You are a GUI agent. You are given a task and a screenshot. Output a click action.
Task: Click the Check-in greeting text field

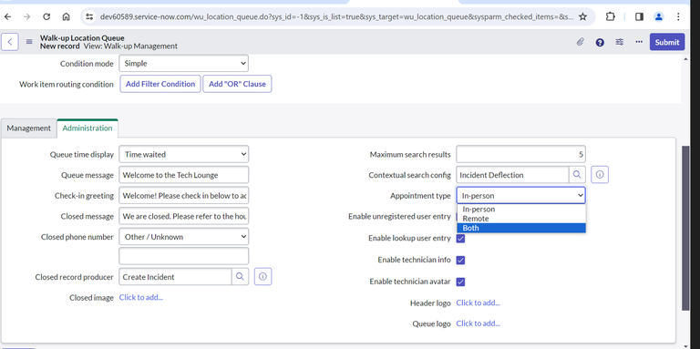point(183,196)
